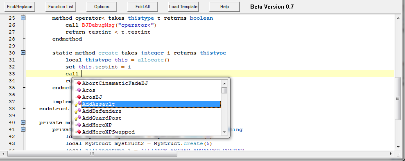Click horizontal scrollbar thumb

92,154
